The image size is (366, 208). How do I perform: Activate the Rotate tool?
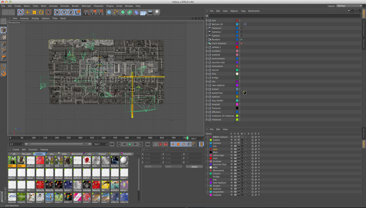point(41,12)
